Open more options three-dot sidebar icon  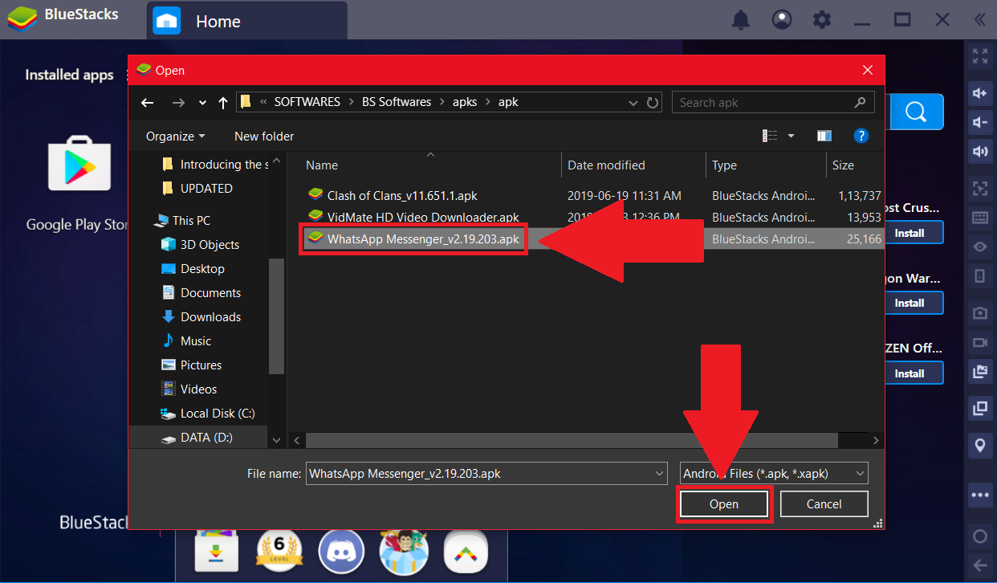pos(979,495)
